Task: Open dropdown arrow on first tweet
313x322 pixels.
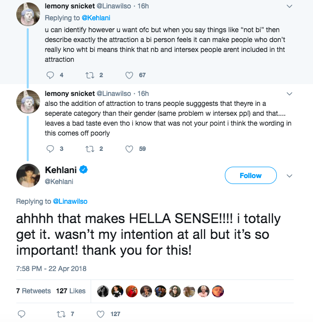Action: coord(290,6)
